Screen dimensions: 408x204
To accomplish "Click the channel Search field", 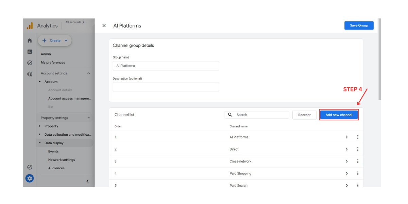I will click(257, 115).
